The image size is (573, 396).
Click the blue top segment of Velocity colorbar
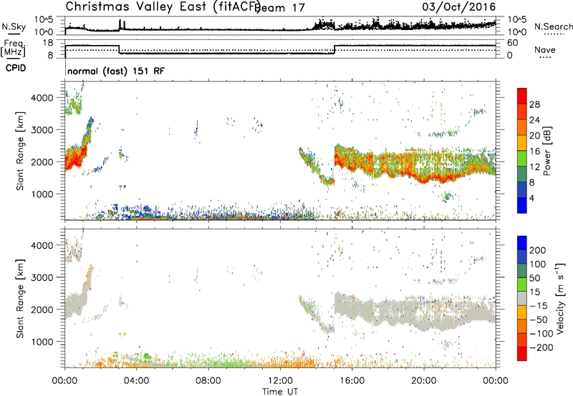(x=522, y=243)
